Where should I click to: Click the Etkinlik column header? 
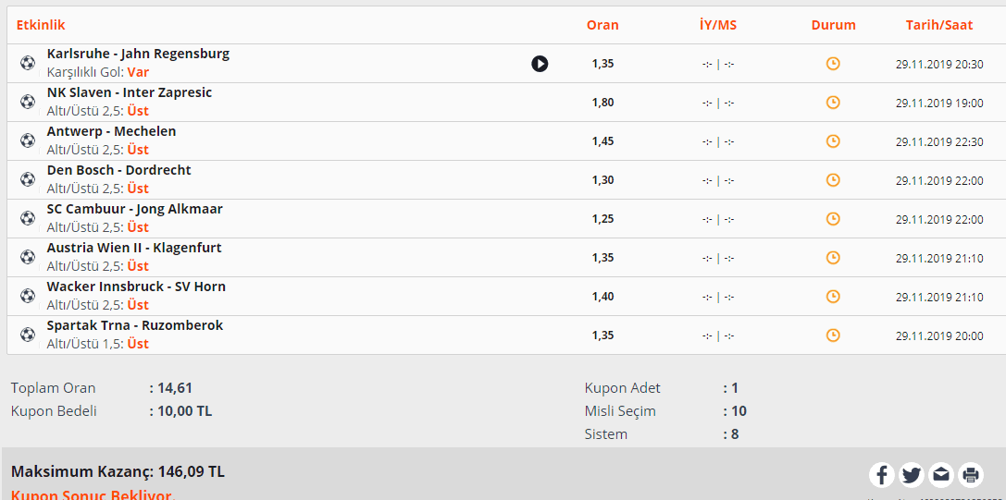coord(41,25)
